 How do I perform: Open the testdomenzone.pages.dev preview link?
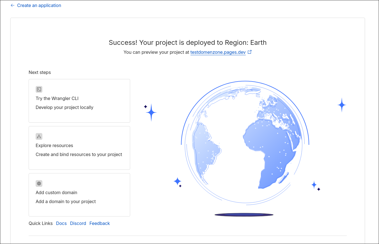[218, 52]
